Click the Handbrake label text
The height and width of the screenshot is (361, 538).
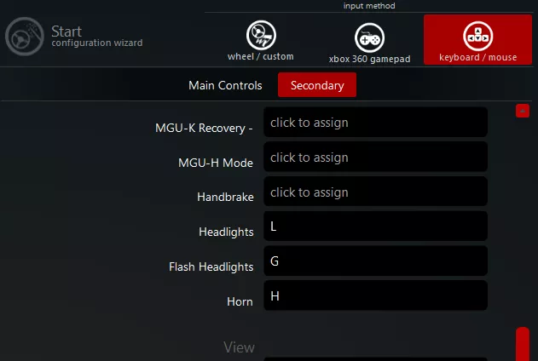225,197
